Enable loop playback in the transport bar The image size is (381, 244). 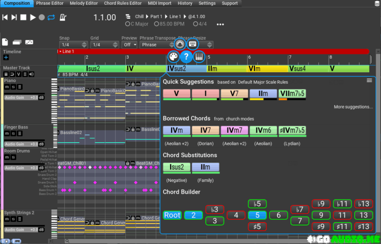[51, 16]
